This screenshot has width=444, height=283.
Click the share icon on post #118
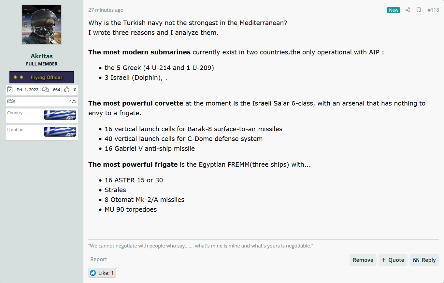tap(408, 10)
